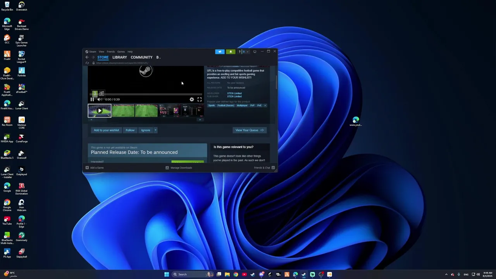Image resolution: width=496 pixels, height=279 pixels.
Task: Open Friends & Chat panel
Action: (264, 168)
